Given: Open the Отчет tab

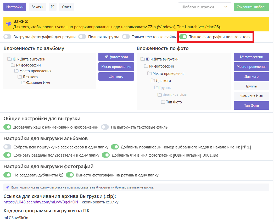Looking at the screenshot, I should click(x=66, y=7).
